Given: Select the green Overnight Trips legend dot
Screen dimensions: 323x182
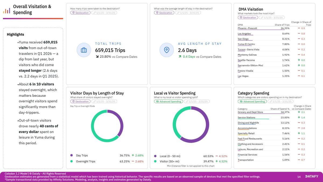Looking at the screenshot, I should pos(71,161).
